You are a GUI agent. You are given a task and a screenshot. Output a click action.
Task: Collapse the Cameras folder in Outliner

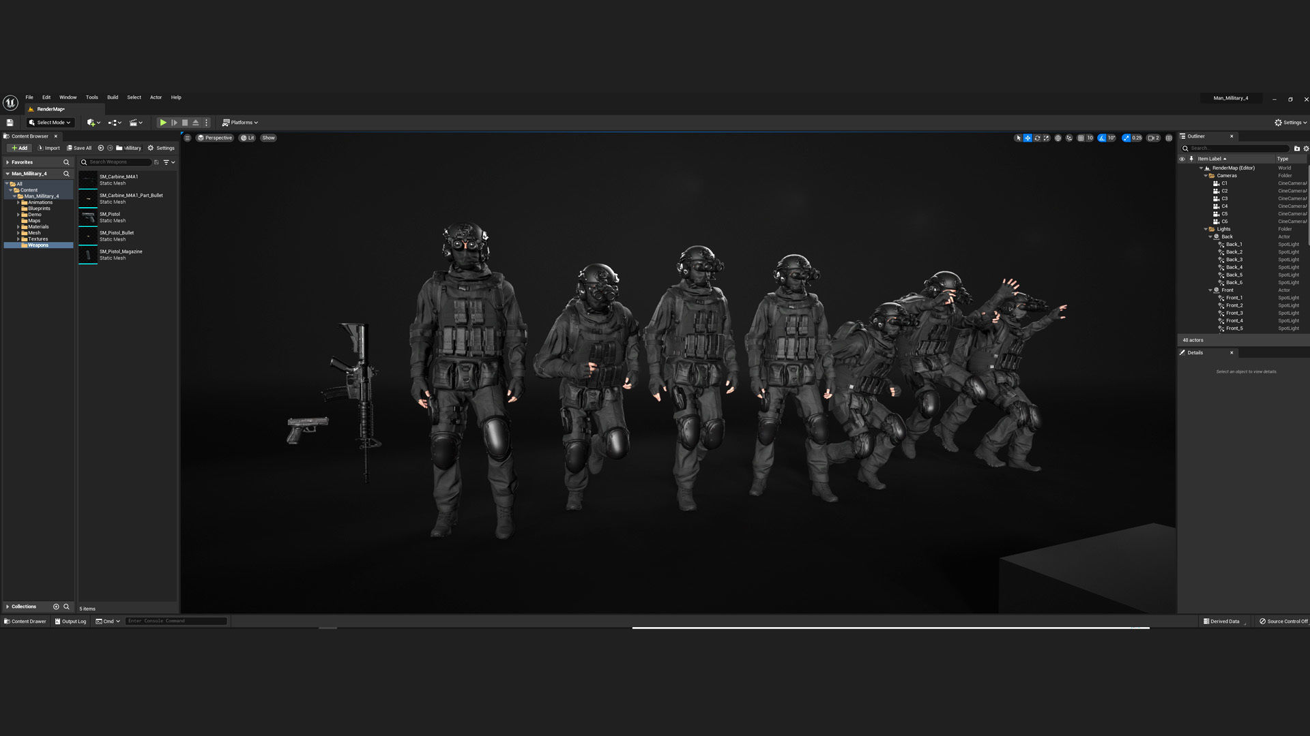point(1206,176)
